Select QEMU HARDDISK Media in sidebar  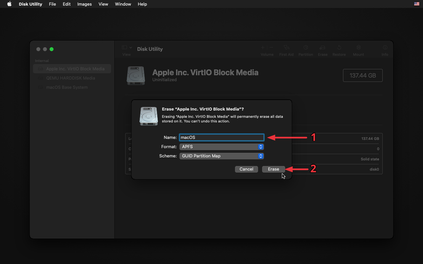point(70,78)
